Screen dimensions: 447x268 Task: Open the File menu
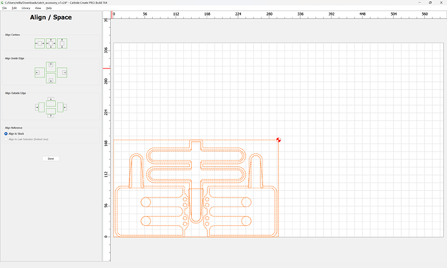coord(5,8)
